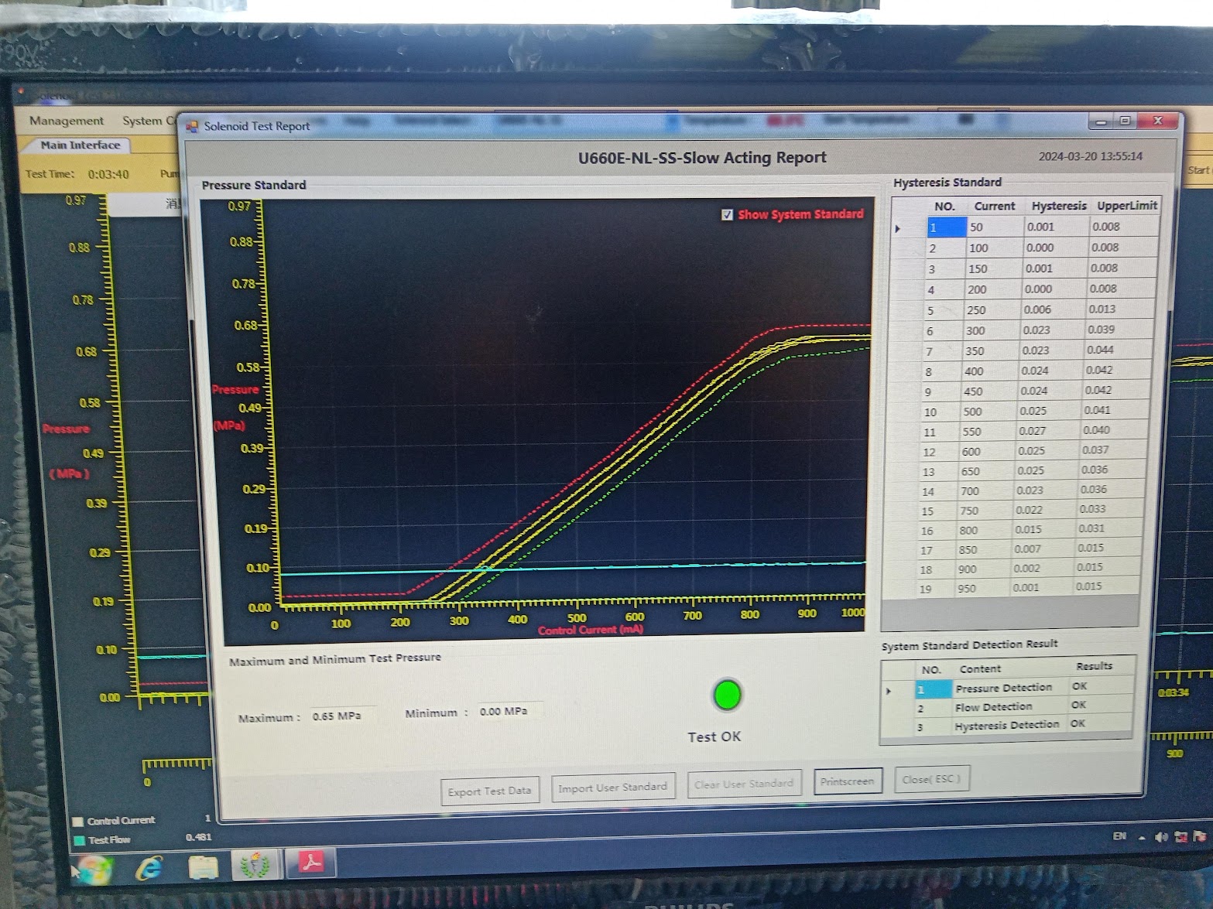The height and width of the screenshot is (909, 1213).
Task: Select the Hysteresis Detection content cell
Action: click(x=1009, y=725)
